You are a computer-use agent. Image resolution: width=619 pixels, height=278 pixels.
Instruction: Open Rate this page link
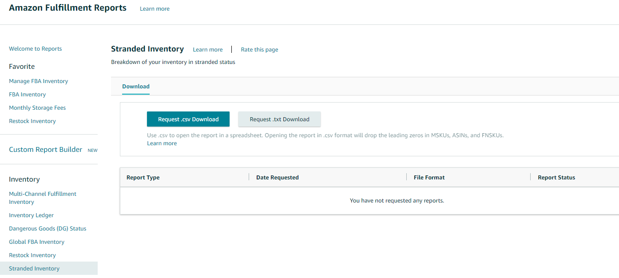(260, 50)
